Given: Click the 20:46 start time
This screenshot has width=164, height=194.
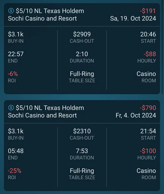Looking at the screenshot, I should click(x=148, y=34).
